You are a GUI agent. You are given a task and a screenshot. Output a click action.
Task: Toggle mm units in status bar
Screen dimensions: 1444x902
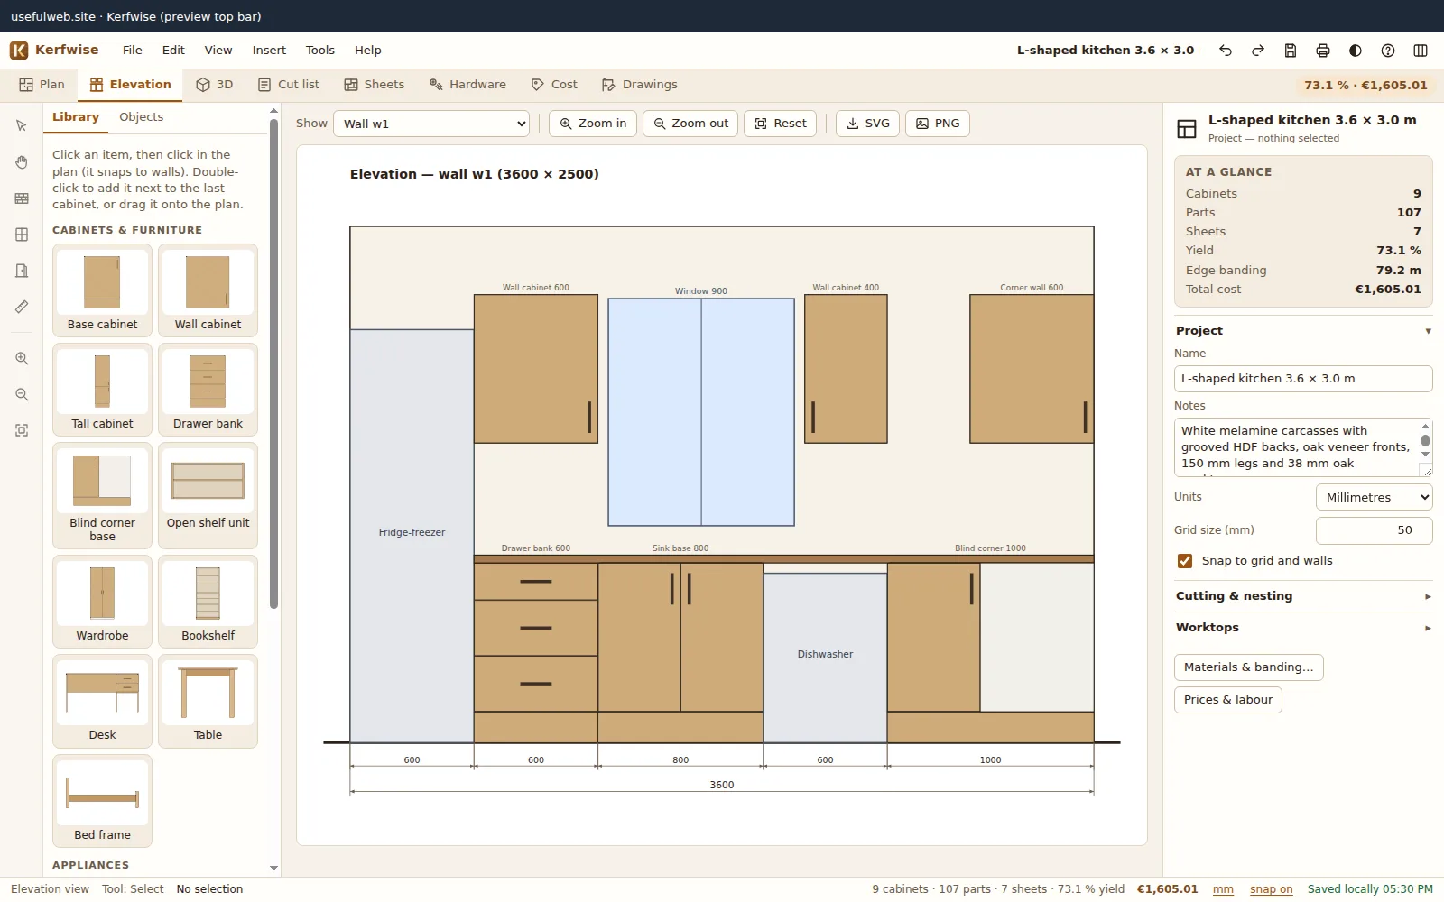coord(1223,889)
